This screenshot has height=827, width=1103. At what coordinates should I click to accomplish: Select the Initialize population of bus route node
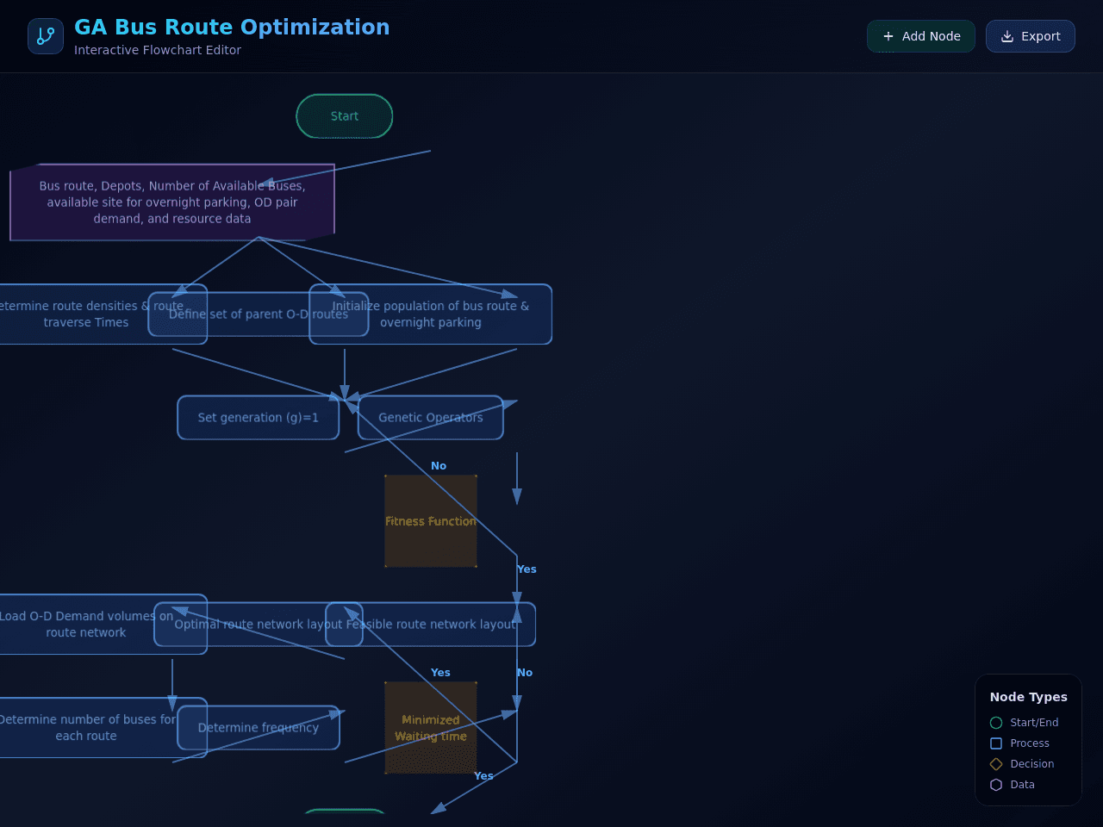click(x=431, y=314)
